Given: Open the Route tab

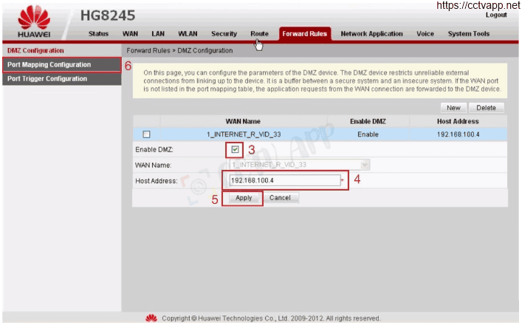Looking at the screenshot, I should point(259,34).
